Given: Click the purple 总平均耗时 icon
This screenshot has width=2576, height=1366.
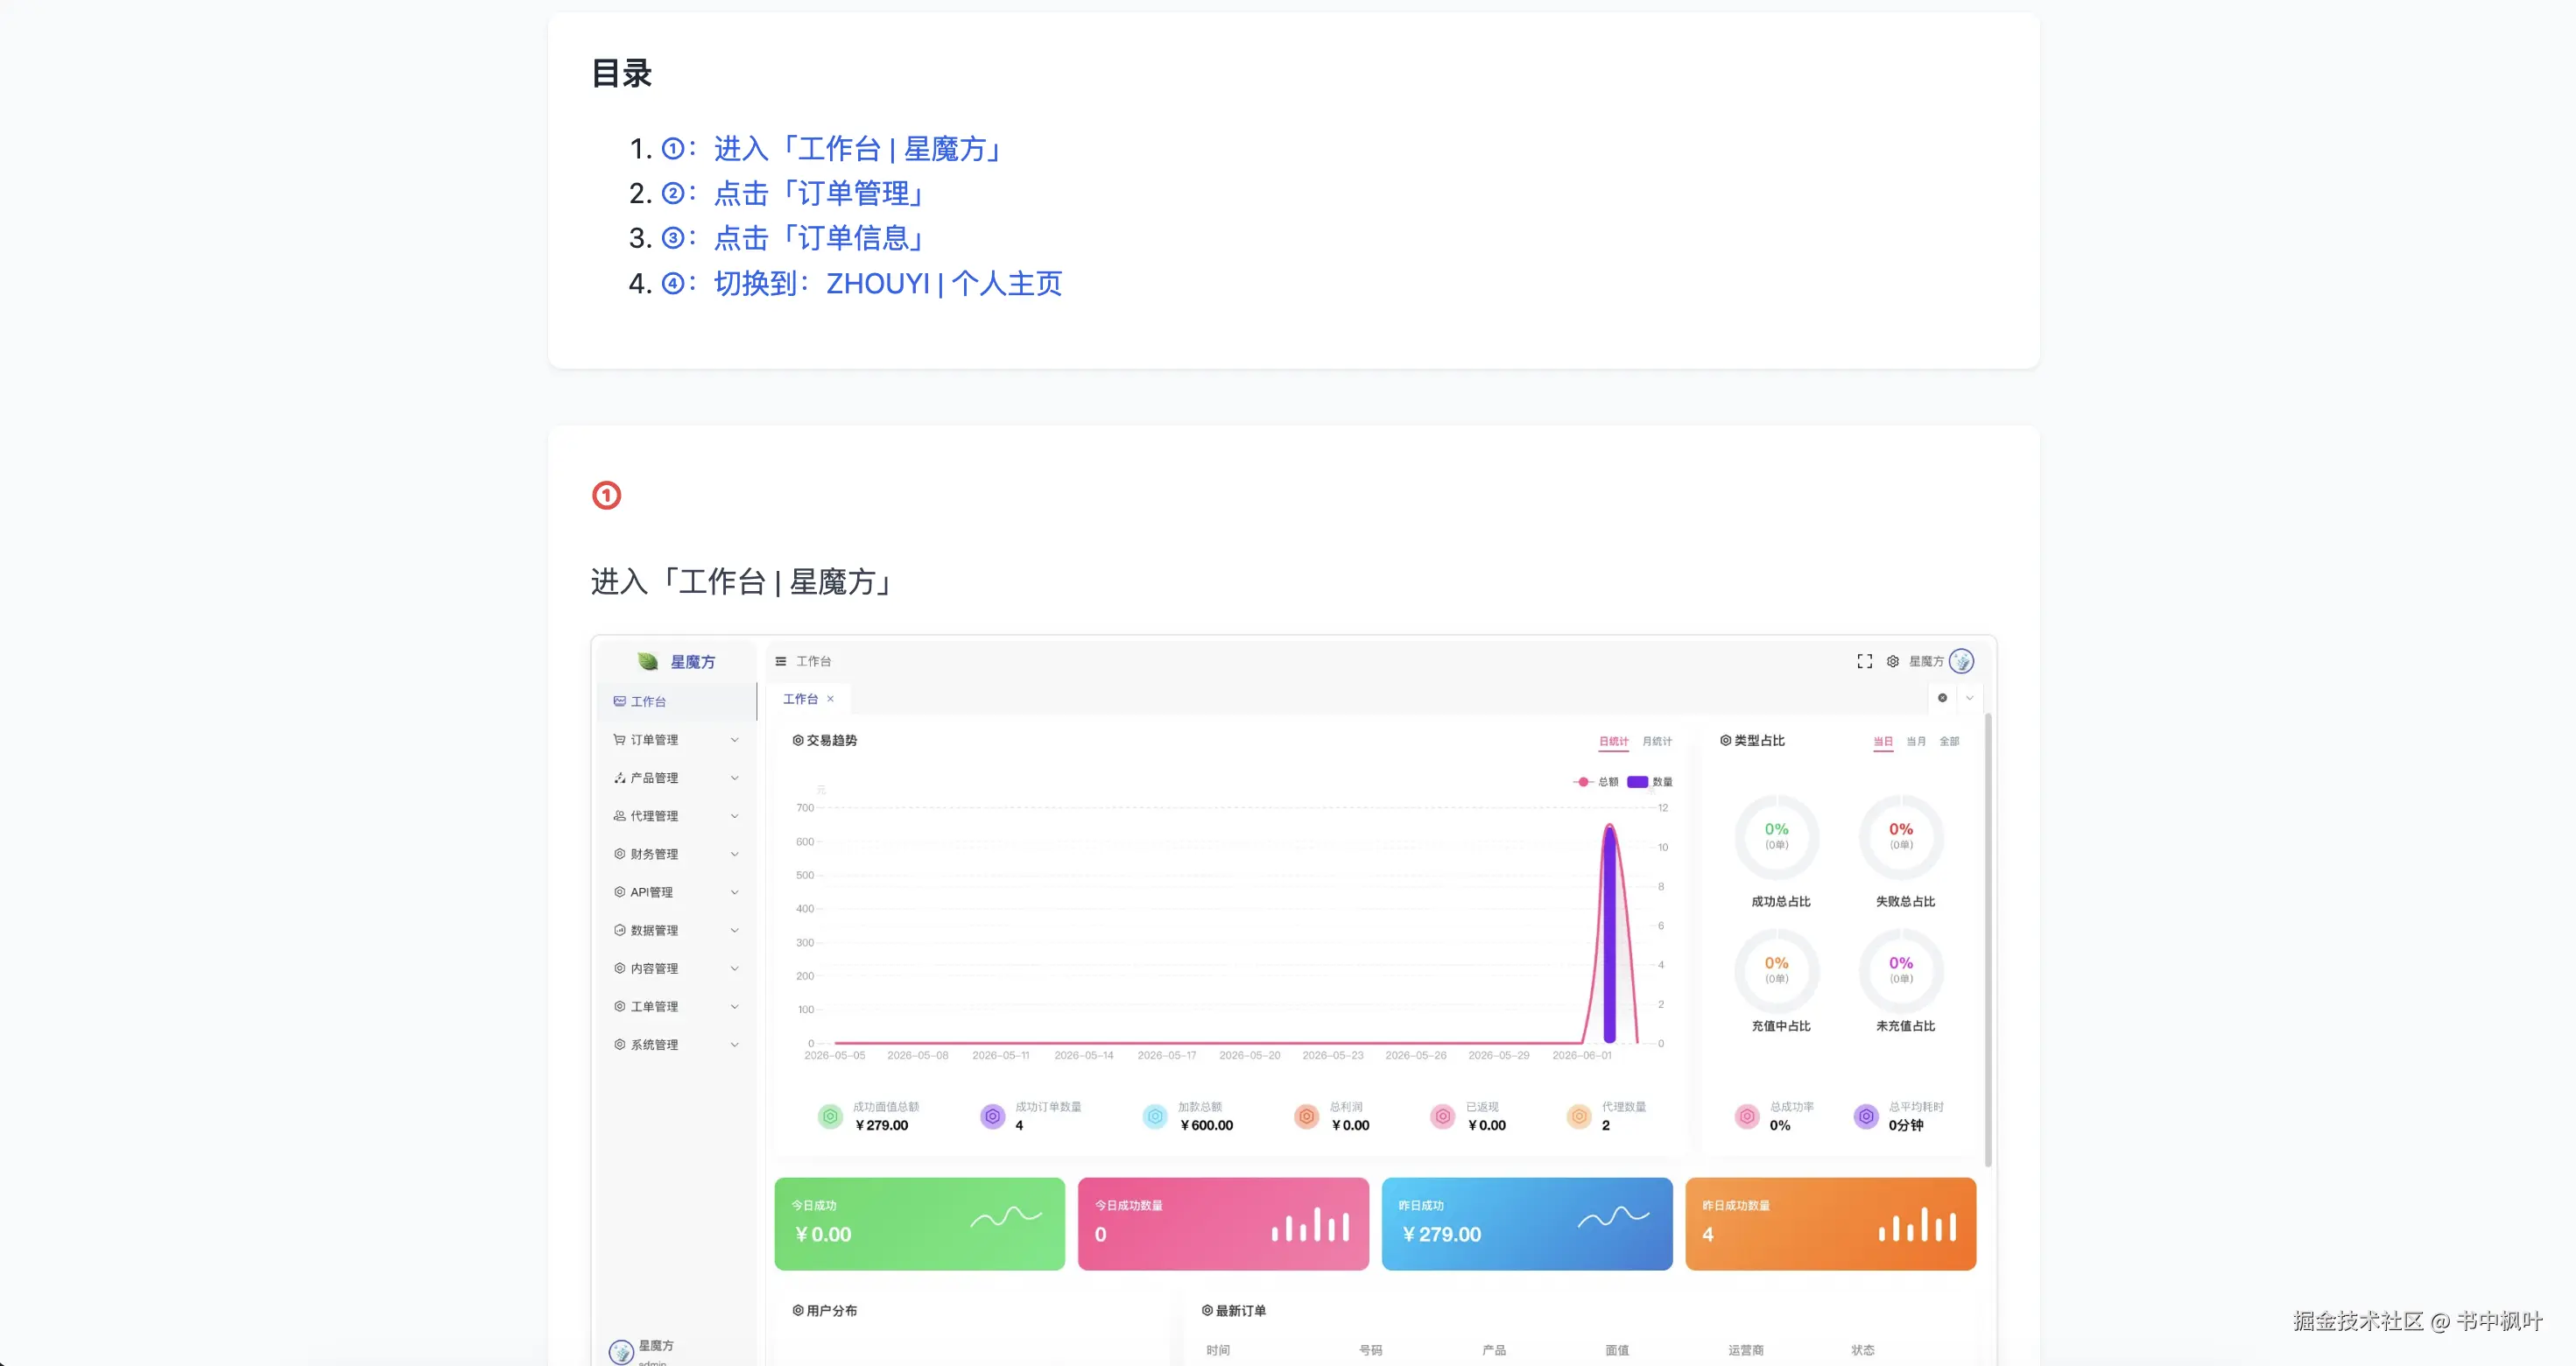Looking at the screenshot, I should tap(1866, 1116).
